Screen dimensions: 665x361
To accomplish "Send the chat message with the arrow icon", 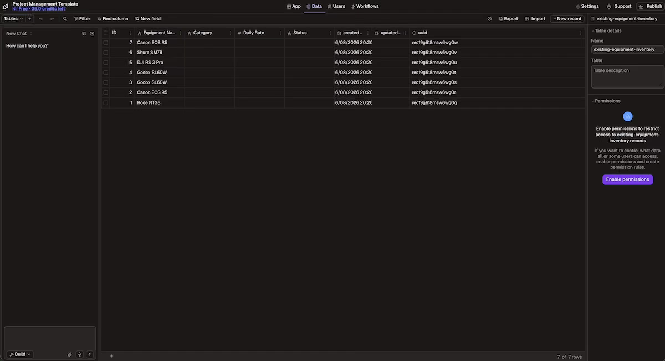I will click(90, 354).
